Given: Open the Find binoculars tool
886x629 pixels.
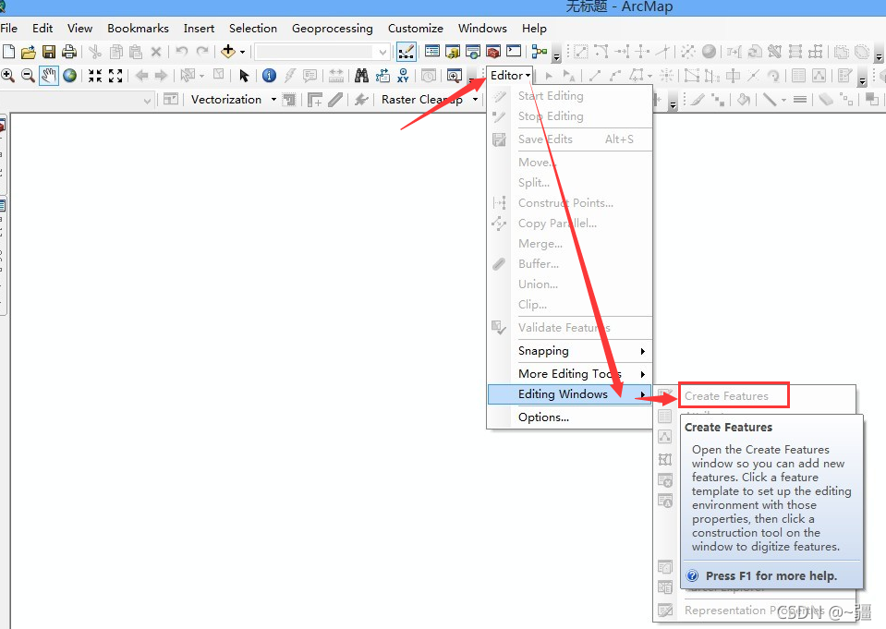Looking at the screenshot, I should [x=361, y=75].
